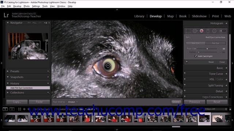Create snapshot with Snapshots plus icon
This screenshot has height=131, width=234.
click(48, 77)
